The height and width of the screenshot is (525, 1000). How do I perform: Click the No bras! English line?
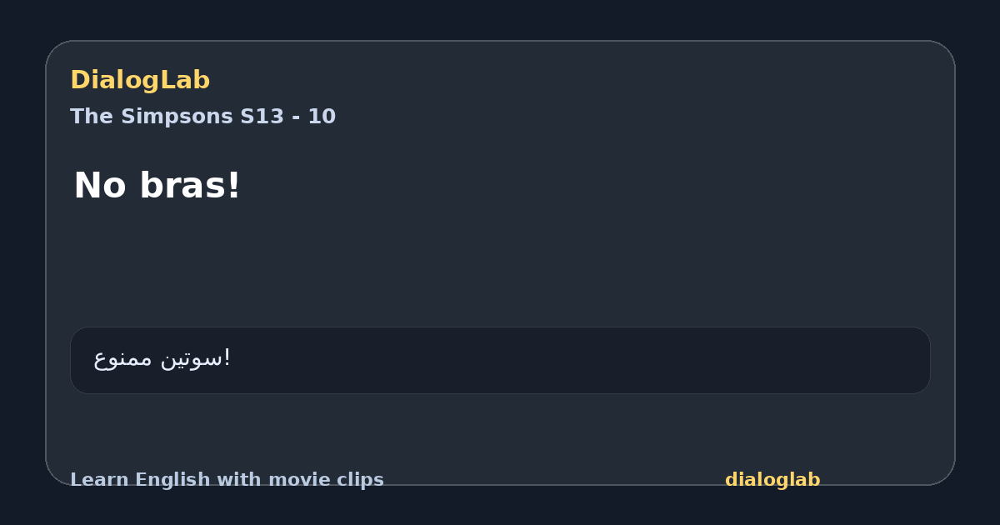pos(157,185)
